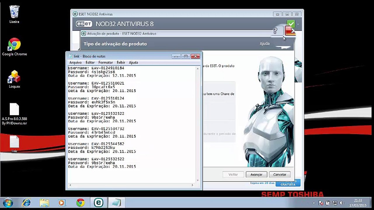Click the Notepad document icon in title bar
Screen dimensions: 374x210
coord(70,56)
